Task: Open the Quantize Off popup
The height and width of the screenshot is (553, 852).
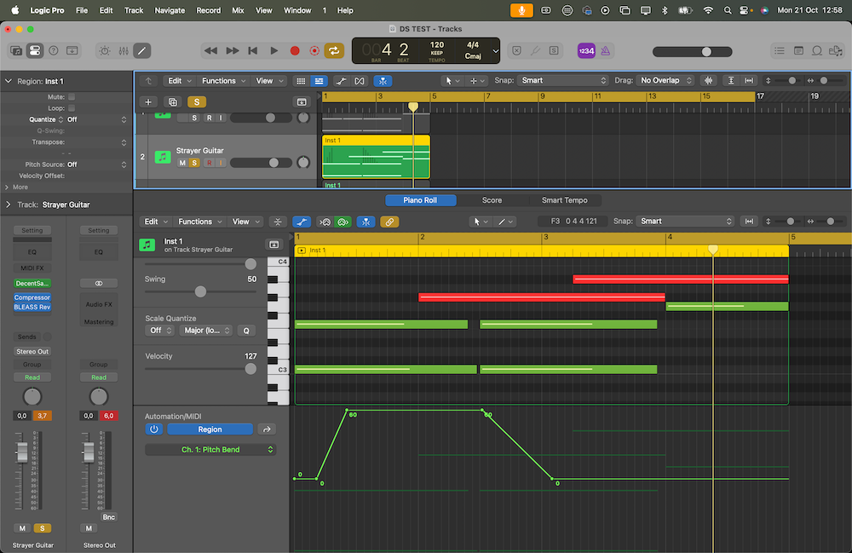Action: [x=97, y=119]
